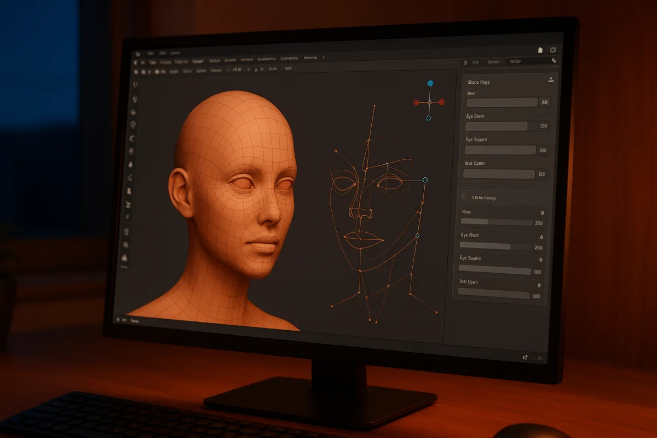Click the Eye Squant slider valued 100
The image size is (657, 438).
click(x=500, y=150)
